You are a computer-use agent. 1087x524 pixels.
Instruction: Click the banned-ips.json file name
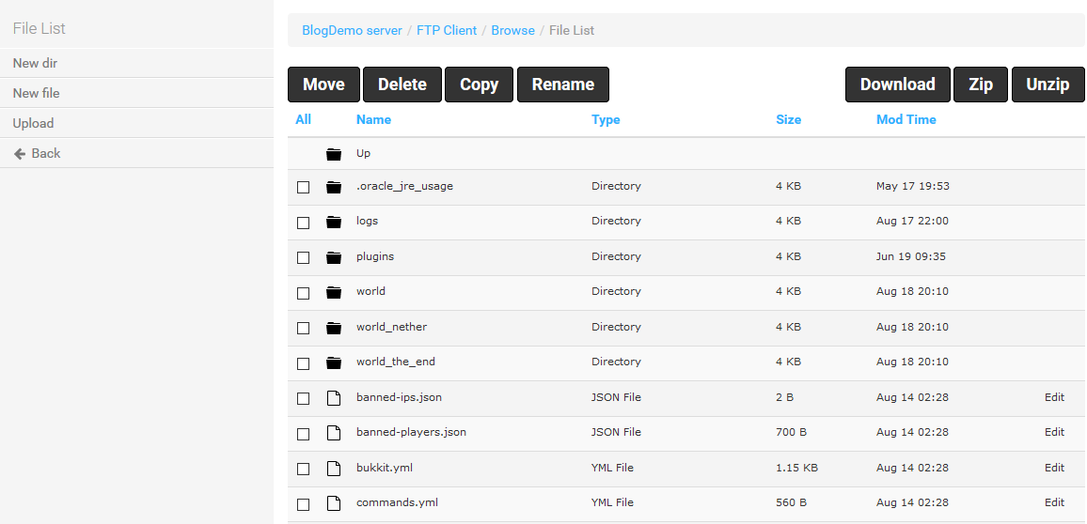(400, 397)
